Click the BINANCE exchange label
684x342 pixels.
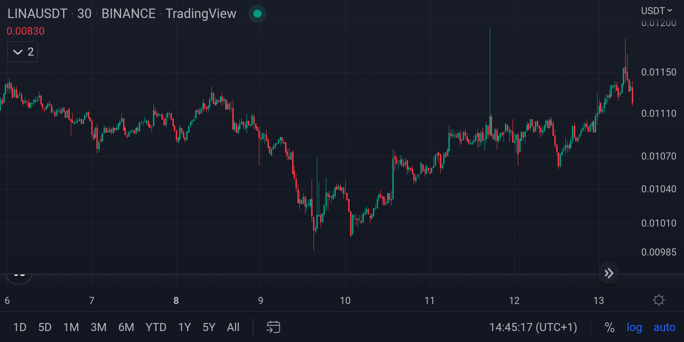[x=127, y=14]
